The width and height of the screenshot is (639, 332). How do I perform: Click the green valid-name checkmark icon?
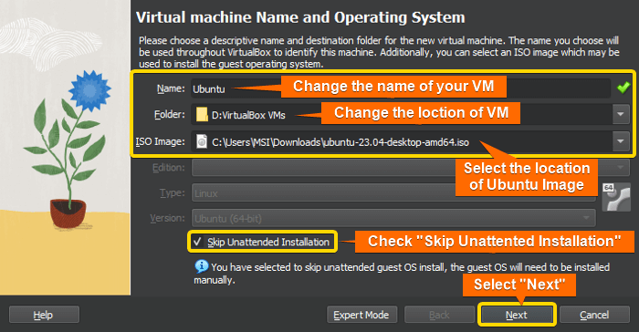(623, 88)
